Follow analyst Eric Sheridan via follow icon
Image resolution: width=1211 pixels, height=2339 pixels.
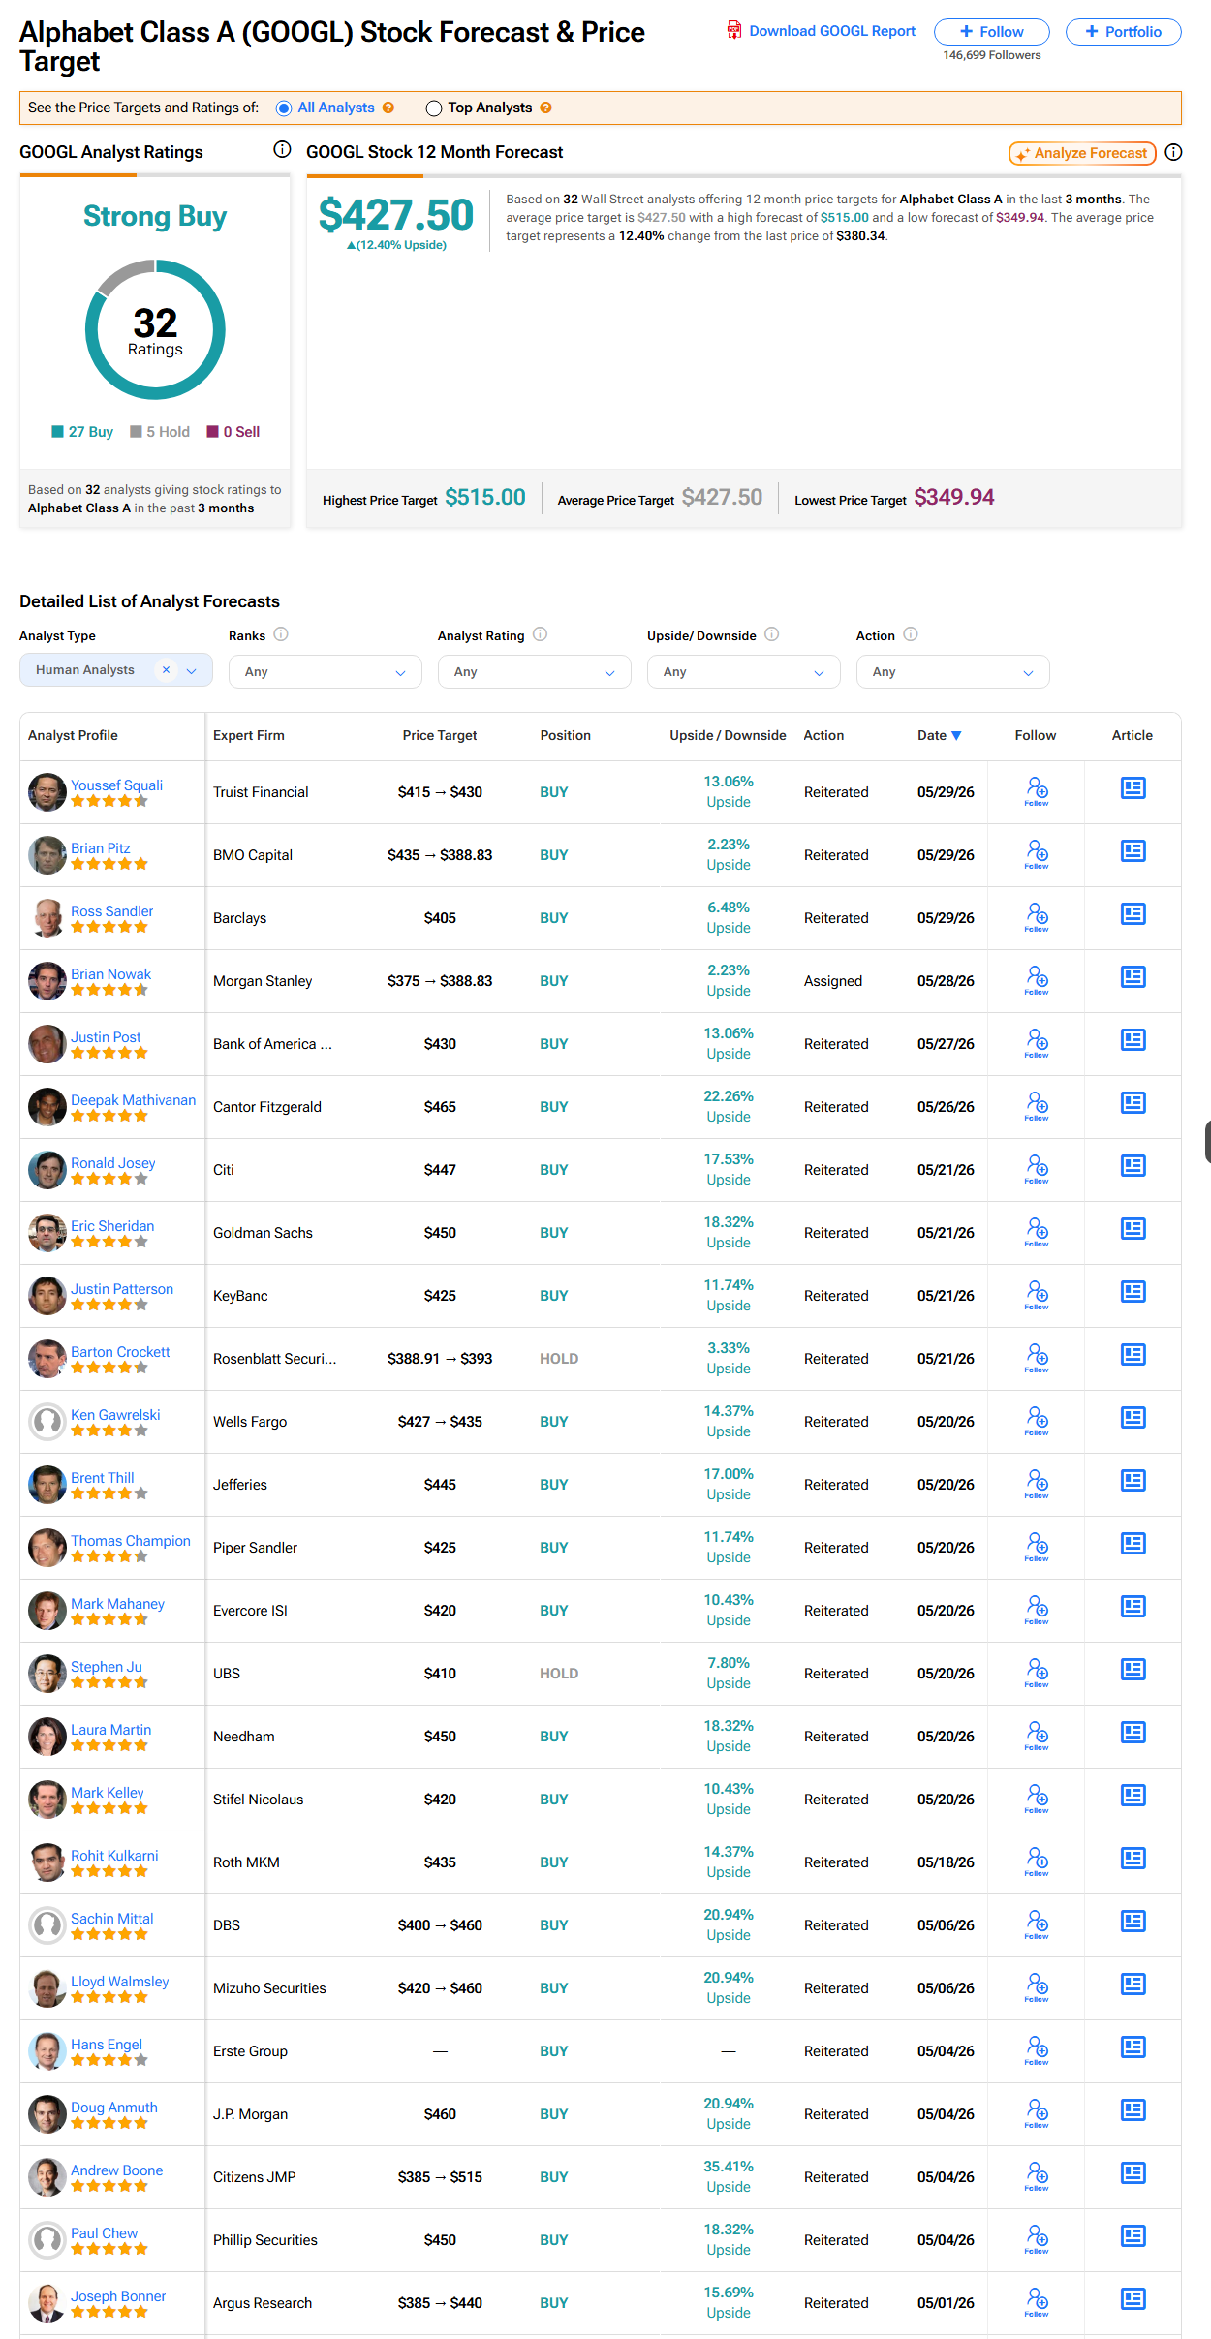click(1037, 1232)
